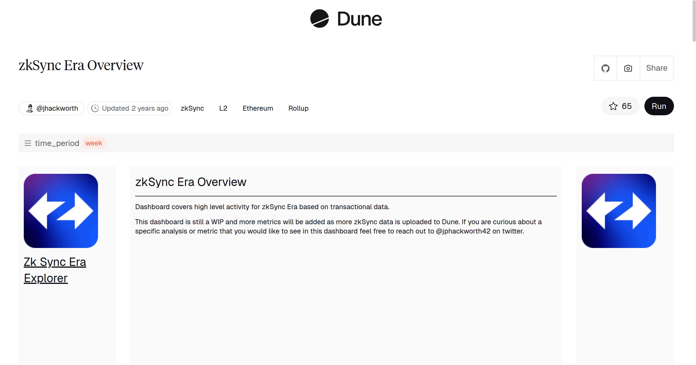Image resolution: width=696 pixels, height=365 pixels.
Task: Click the Dune wordmark text
Action: coord(359,19)
